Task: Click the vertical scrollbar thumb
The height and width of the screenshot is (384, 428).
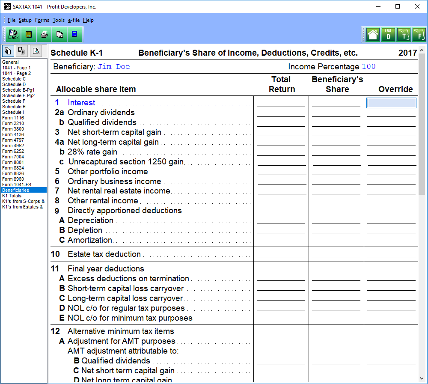Action: coord(422,124)
